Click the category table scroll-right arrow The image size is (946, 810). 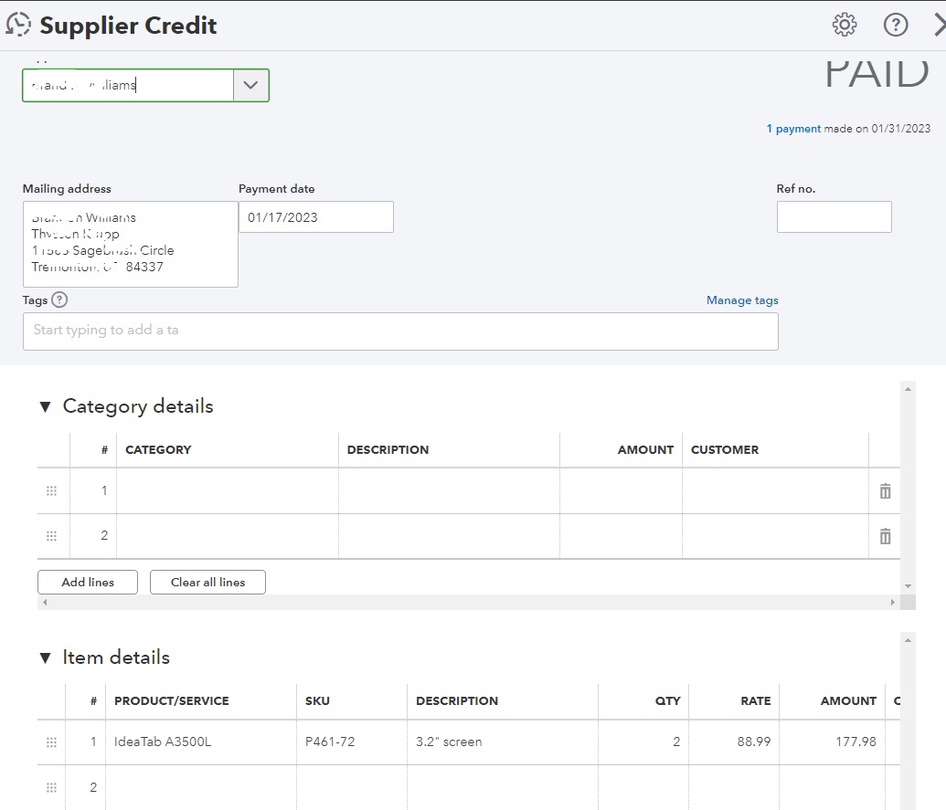point(893,602)
